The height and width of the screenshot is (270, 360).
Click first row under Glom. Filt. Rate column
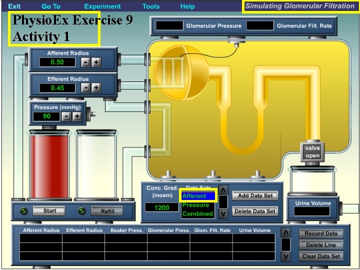point(211,238)
